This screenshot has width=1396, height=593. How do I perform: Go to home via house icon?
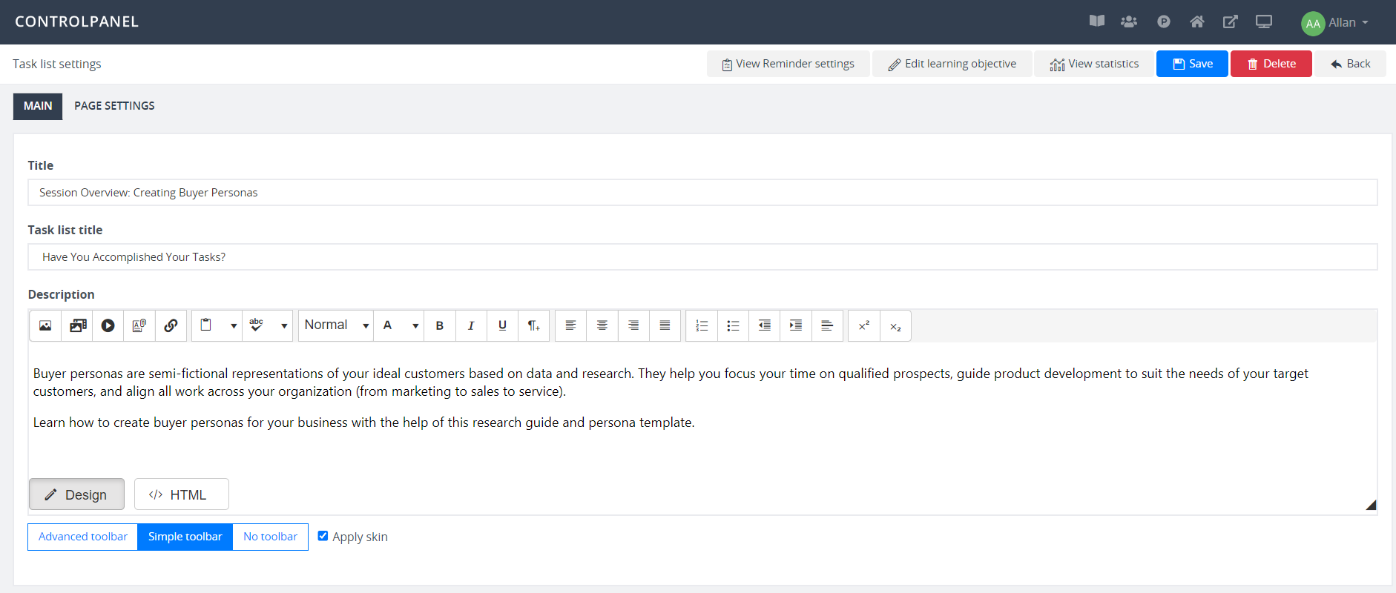[1197, 21]
